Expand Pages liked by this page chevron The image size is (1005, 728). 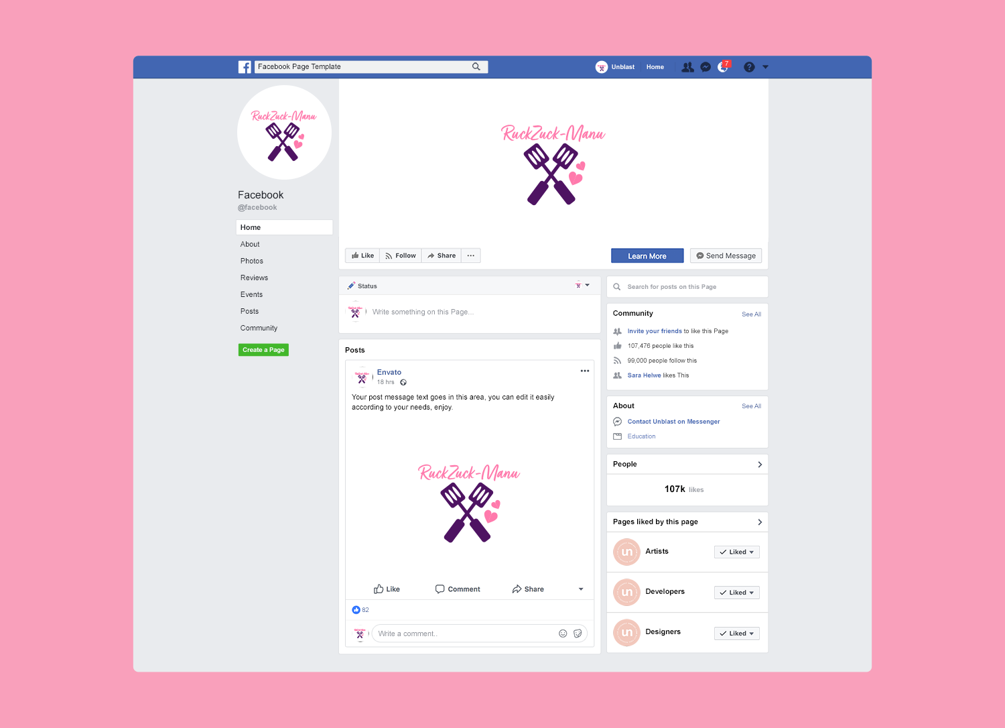[760, 522]
